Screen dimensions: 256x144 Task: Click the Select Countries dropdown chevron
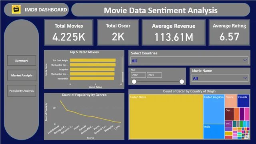point(245,60)
